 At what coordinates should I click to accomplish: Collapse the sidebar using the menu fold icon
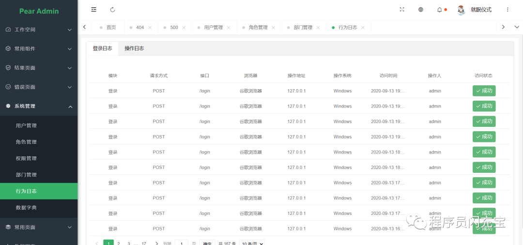[93, 10]
